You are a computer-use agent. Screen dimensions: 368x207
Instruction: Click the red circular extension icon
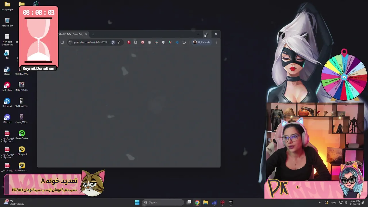tap(129, 42)
